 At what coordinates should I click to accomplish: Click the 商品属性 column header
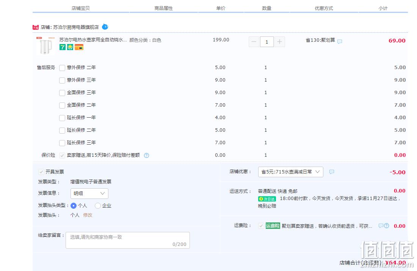tap(163, 8)
